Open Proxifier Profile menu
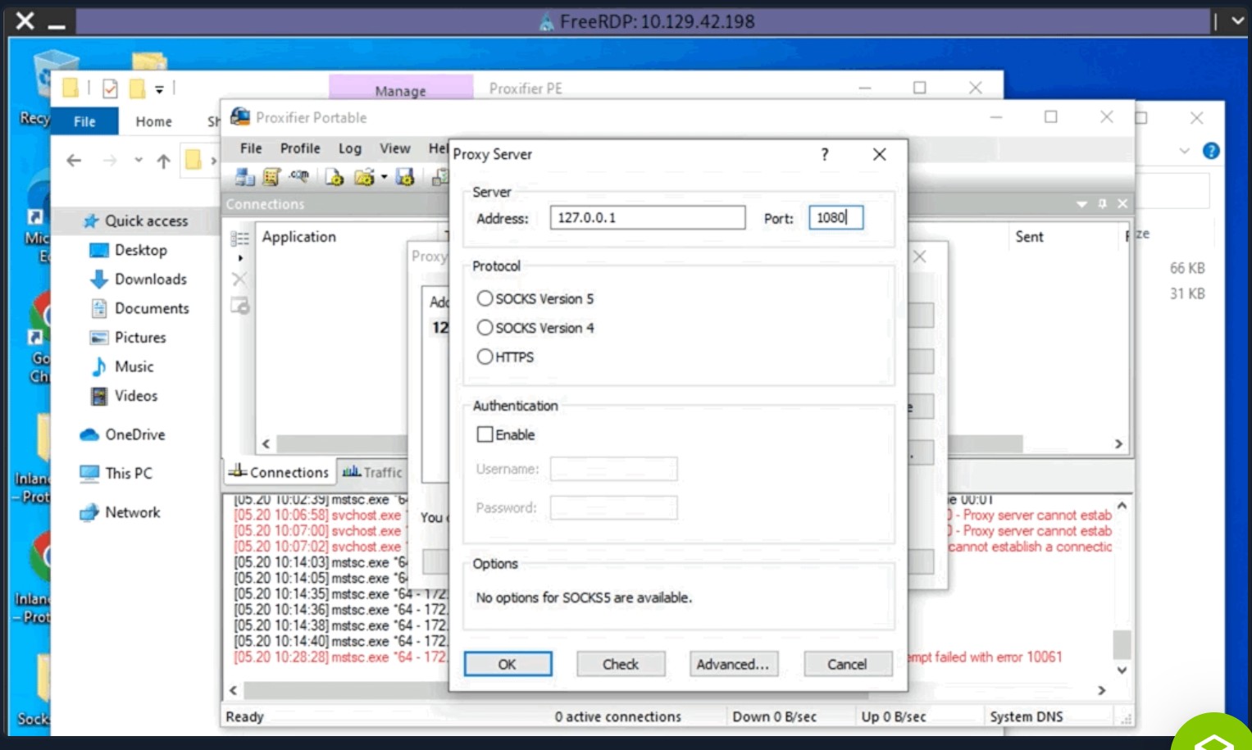Viewport: 1252px width, 750px height. (x=300, y=148)
